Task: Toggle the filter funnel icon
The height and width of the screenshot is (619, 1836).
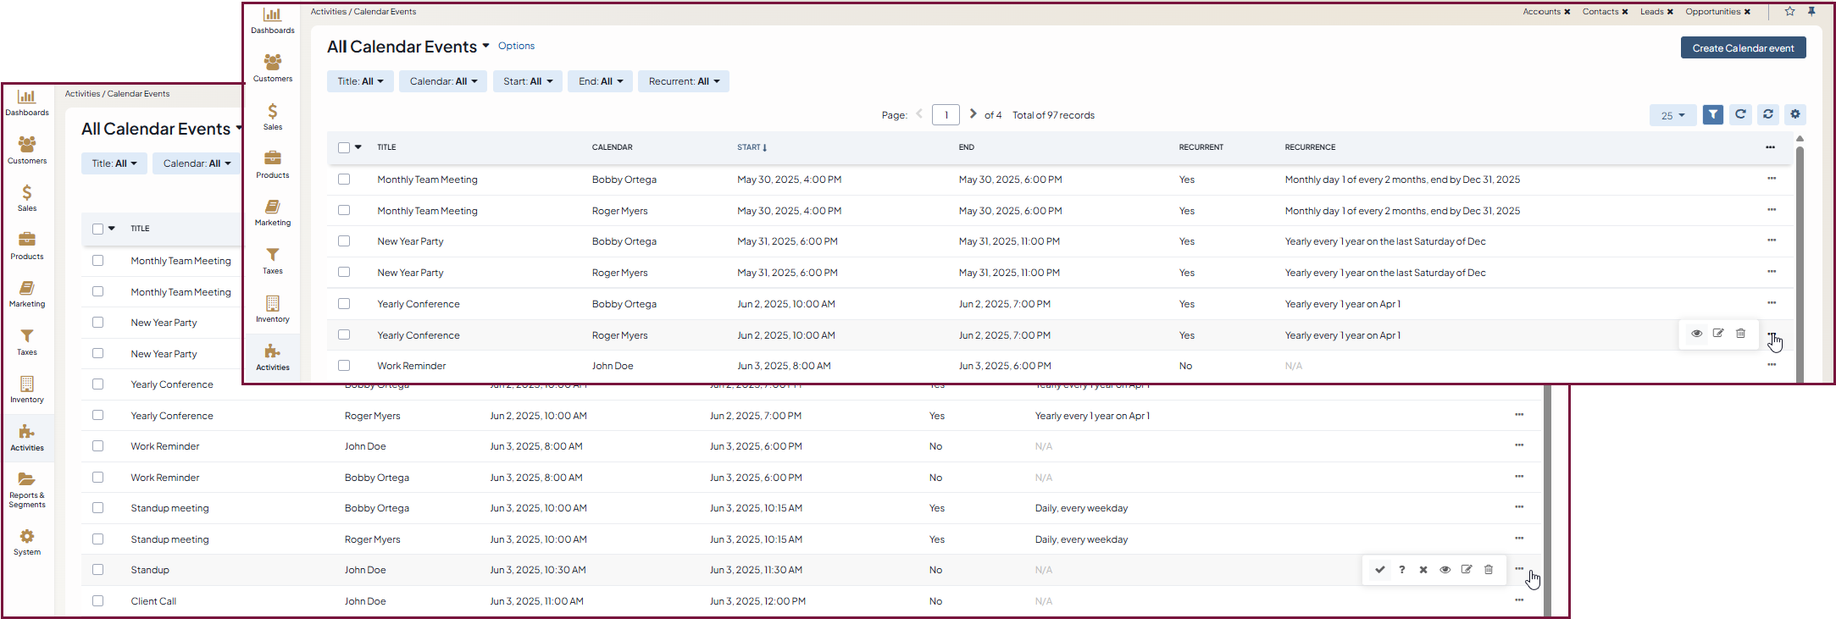Action: tap(1712, 114)
